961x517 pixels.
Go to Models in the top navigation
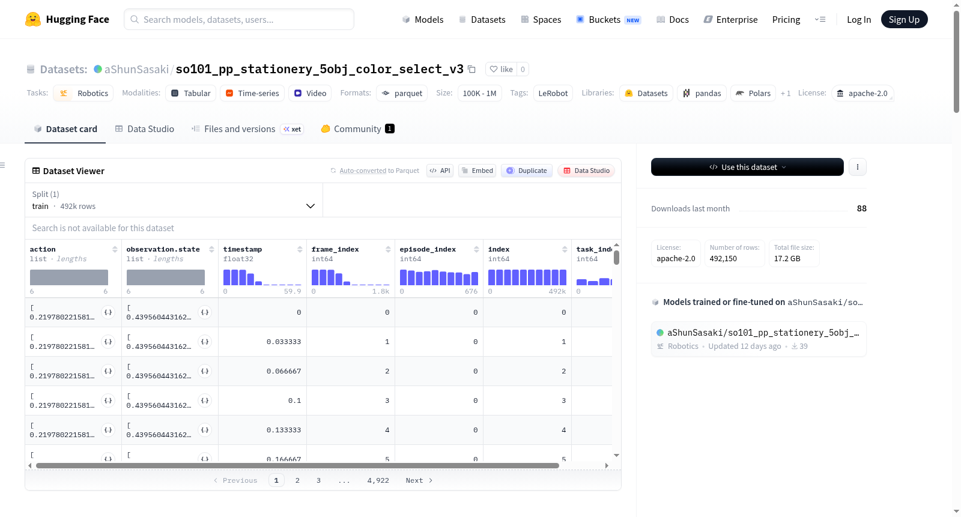[x=423, y=19]
